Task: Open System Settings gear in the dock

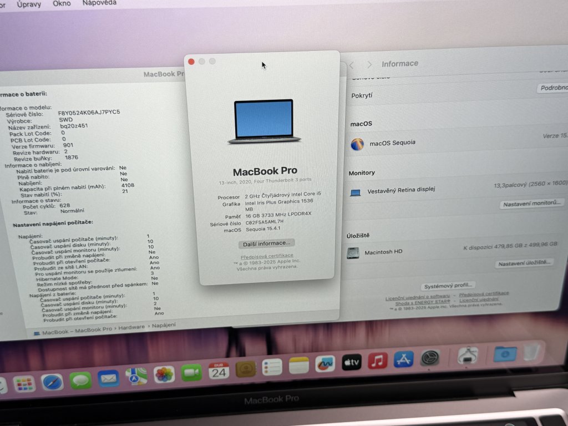Action: pyautogui.click(x=430, y=358)
